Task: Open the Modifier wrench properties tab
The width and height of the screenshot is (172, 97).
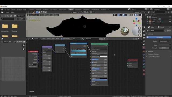Action: (x=144, y=54)
